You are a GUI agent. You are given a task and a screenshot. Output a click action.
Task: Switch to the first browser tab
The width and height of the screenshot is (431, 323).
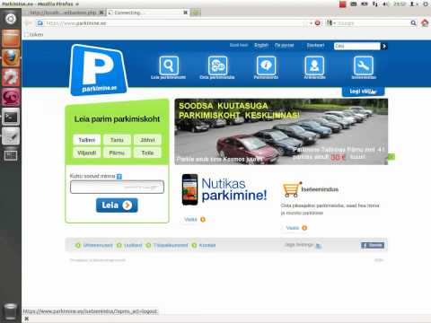click(x=64, y=13)
